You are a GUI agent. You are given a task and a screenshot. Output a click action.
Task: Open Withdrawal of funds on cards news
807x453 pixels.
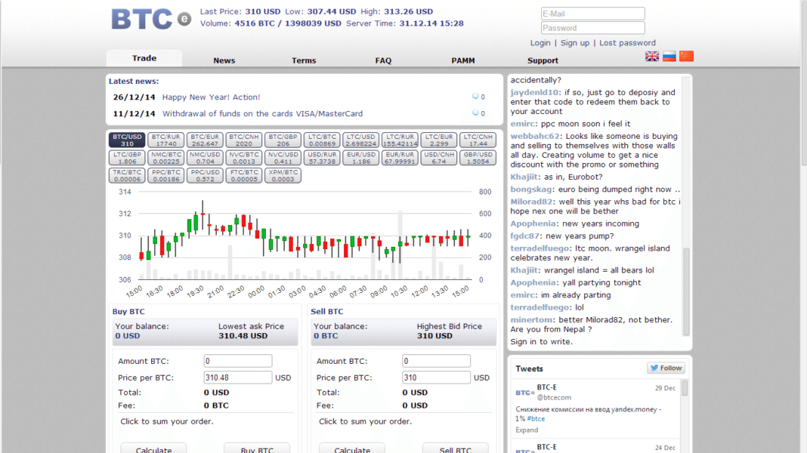[262, 114]
